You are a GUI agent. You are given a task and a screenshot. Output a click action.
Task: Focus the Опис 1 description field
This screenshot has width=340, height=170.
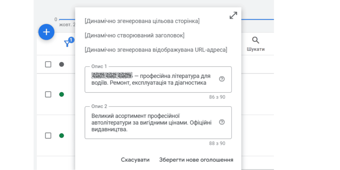(153, 80)
